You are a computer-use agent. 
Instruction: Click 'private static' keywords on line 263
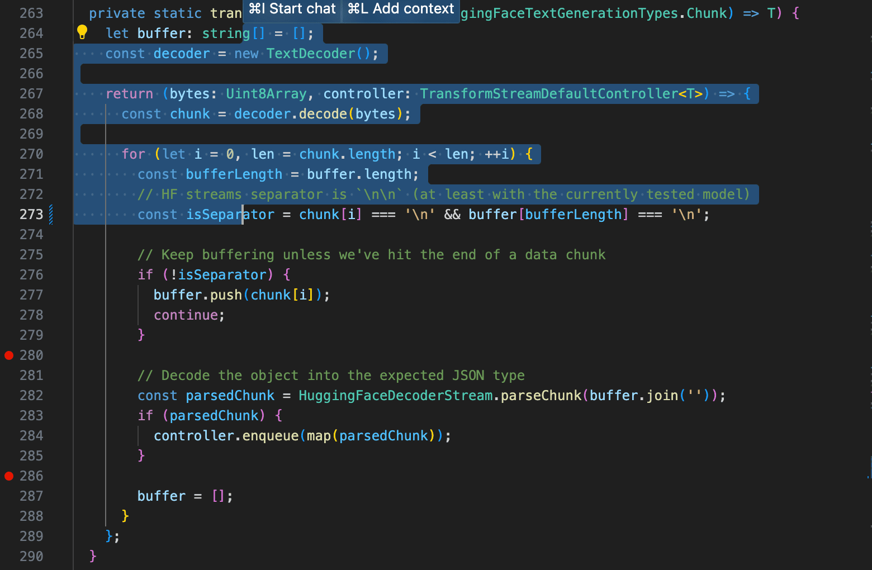point(145,13)
